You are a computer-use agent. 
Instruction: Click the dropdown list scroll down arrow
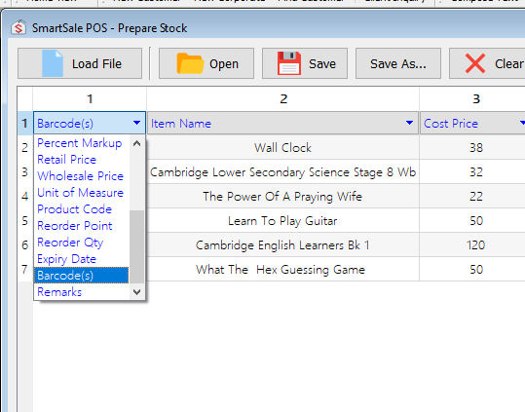136,292
